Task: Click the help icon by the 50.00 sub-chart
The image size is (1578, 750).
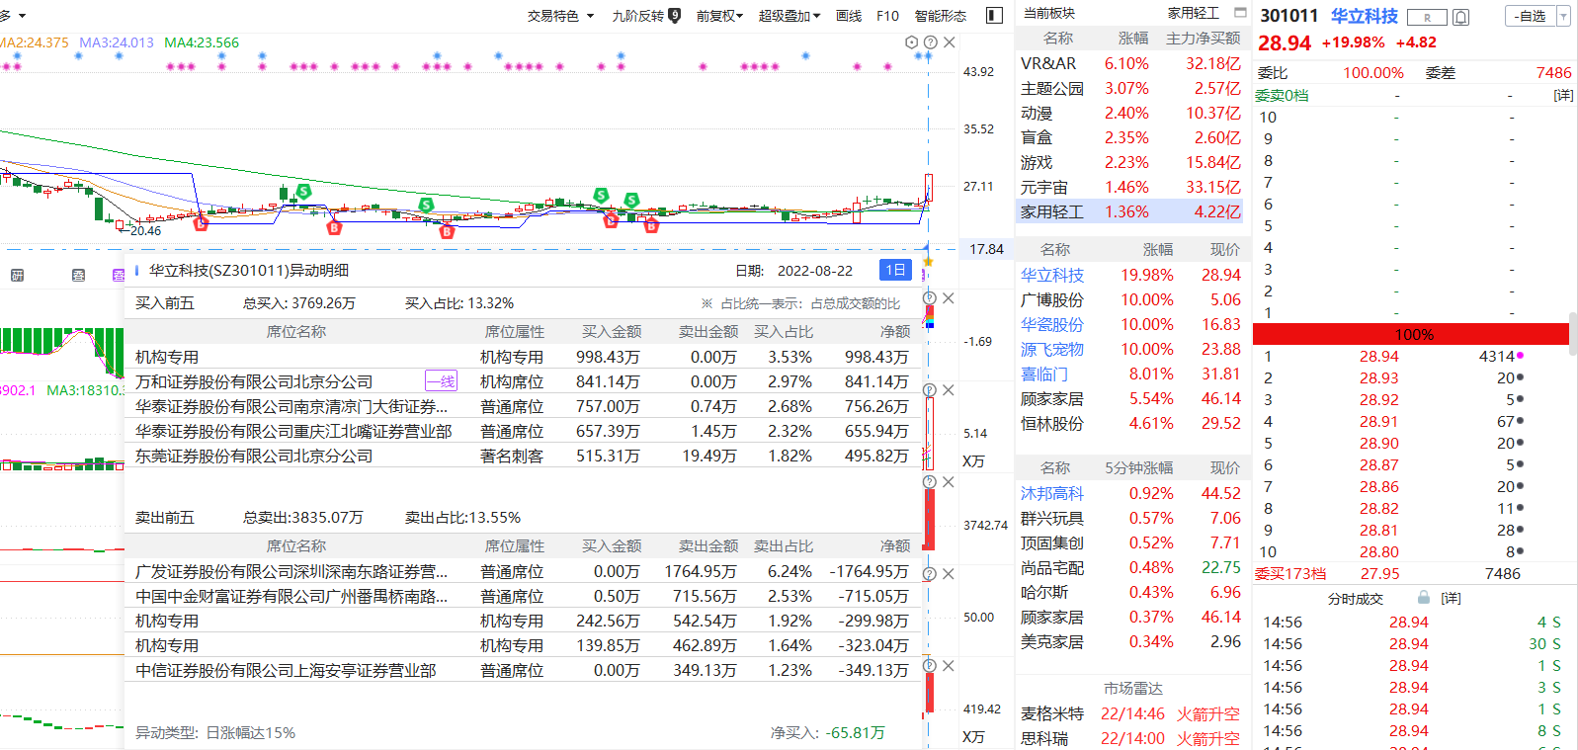Action: click(930, 574)
